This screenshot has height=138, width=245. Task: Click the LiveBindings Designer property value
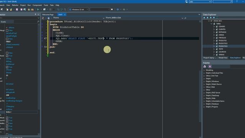pyautogui.click(x=14, y=101)
